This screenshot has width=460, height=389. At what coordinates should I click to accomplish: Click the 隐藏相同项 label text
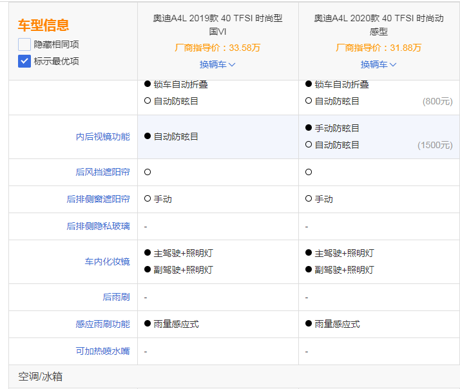[x=56, y=44]
